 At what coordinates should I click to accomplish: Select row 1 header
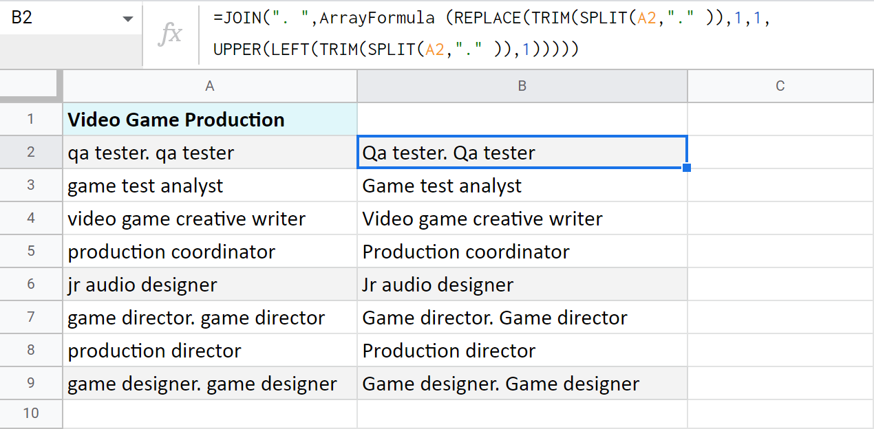coord(31,120)
